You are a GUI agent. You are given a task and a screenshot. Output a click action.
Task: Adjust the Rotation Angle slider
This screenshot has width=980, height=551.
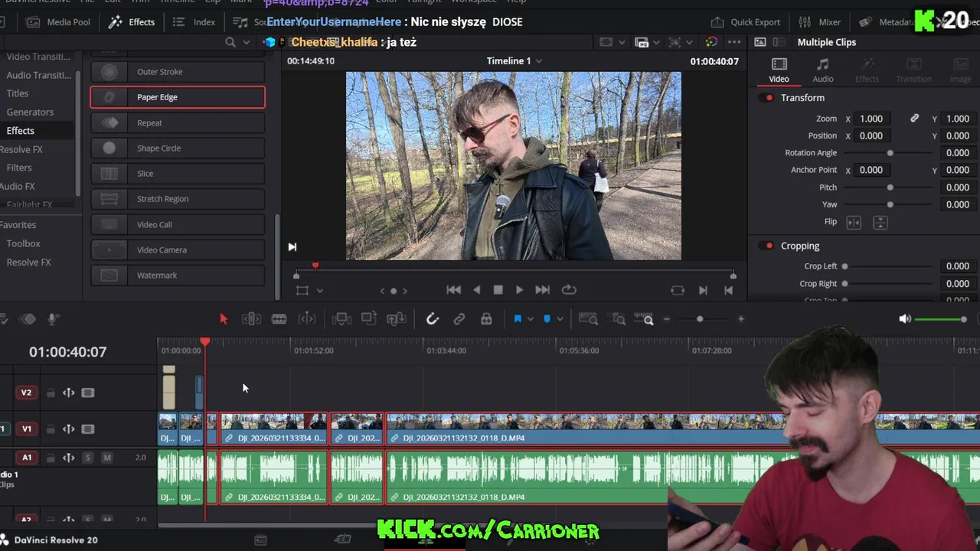pos(890,153)
